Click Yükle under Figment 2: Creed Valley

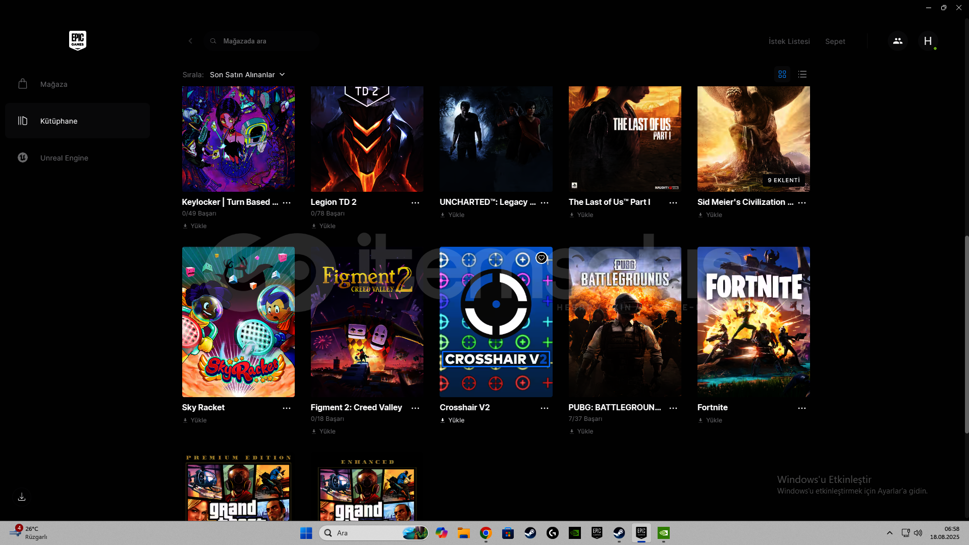[324, 431]
